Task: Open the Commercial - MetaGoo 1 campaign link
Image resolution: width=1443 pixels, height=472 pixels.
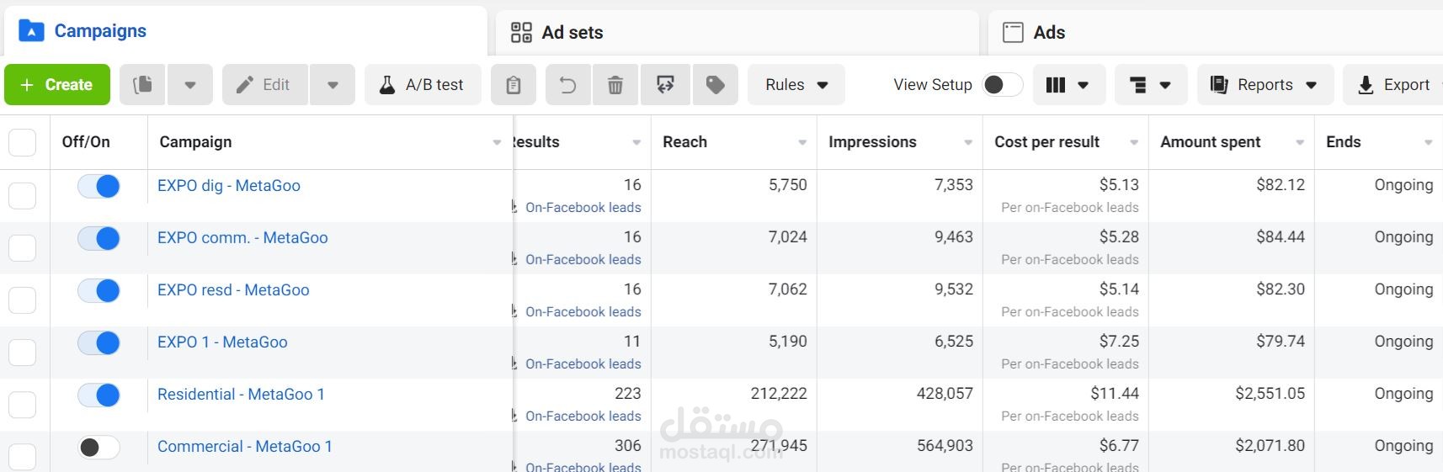Action: click(x=245, y=447)
